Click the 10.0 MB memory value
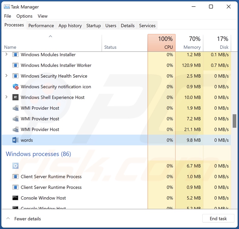This screenshot has height=229, width=239. tap(192, 97)
